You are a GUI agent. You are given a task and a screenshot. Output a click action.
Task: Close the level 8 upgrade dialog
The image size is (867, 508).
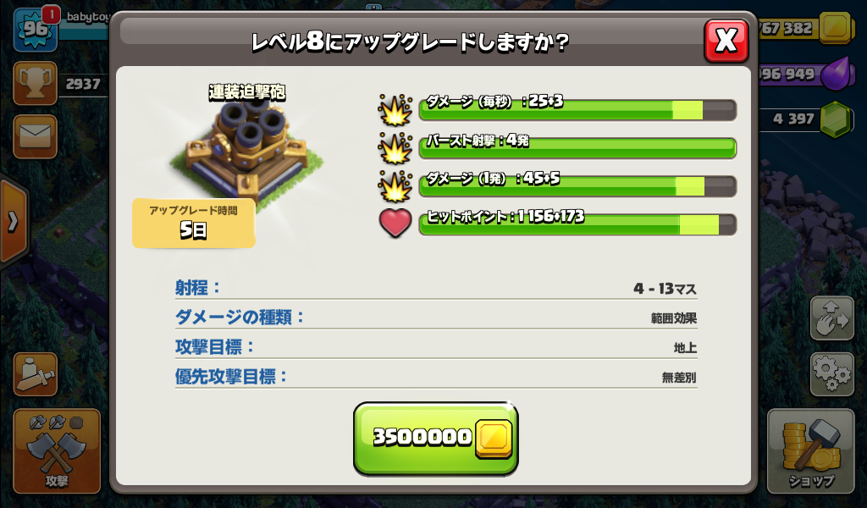pyautogui.click(x=726, y=41)
